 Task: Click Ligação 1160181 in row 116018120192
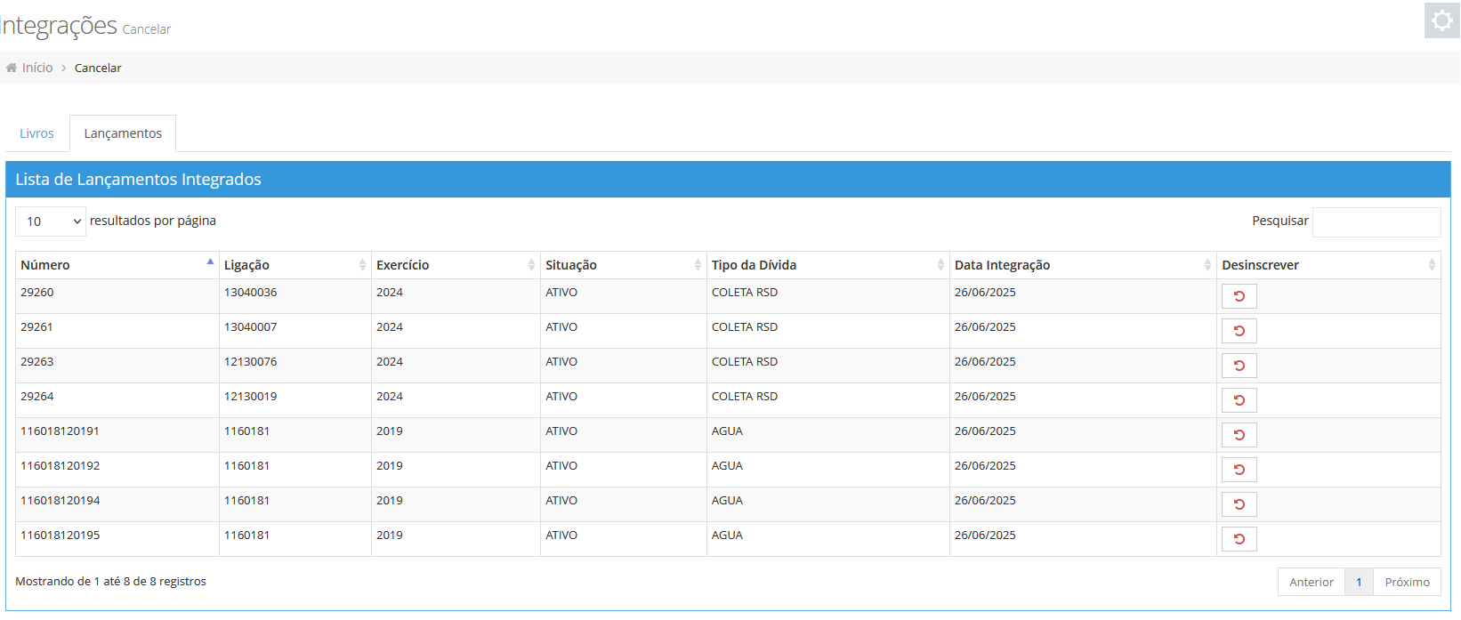246,465
